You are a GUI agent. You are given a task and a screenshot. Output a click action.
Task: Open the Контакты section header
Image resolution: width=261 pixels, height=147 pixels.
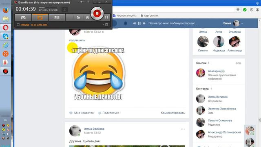tap(202, 89)
